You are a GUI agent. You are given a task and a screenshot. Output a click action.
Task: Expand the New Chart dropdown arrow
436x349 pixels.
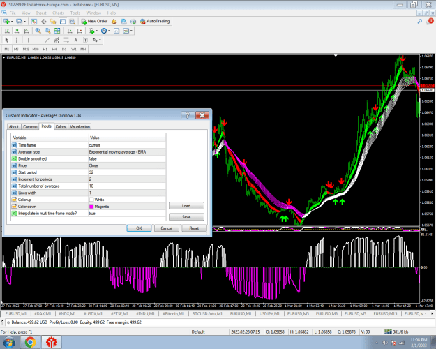[12, 22]
